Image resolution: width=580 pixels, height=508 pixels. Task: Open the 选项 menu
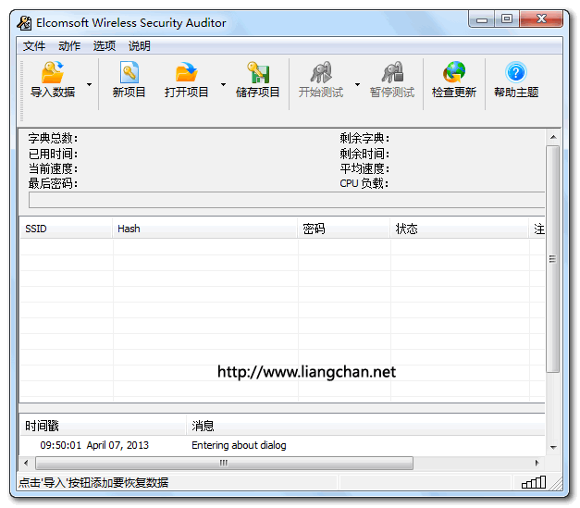coord(105,46)
